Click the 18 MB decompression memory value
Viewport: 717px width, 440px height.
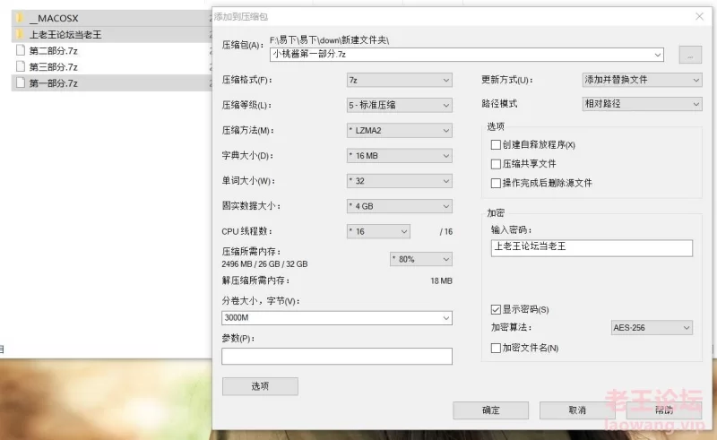(441, 280)
